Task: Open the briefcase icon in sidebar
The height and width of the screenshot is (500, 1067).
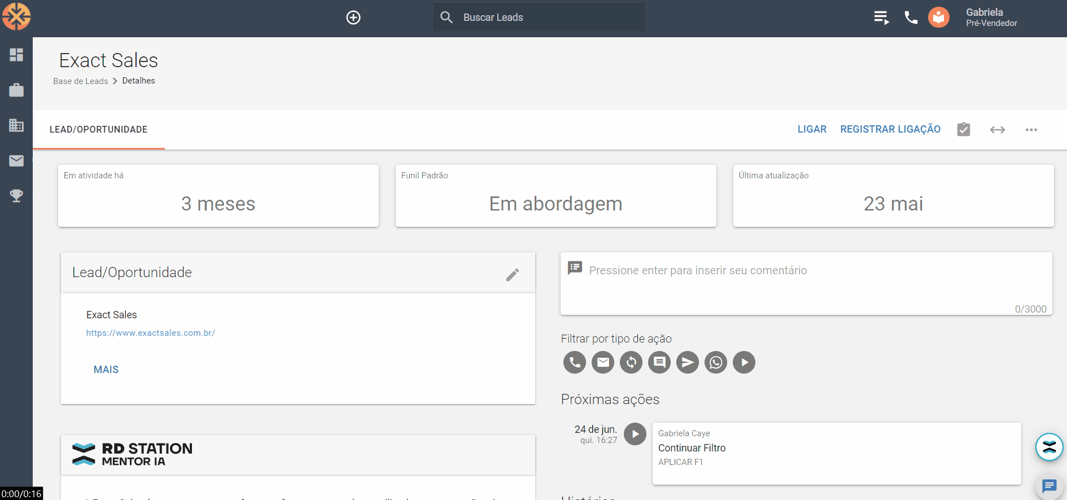Action: [x=16, y=90]
